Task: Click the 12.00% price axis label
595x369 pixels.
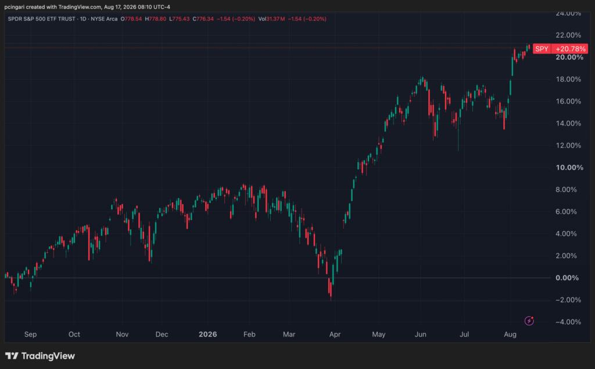Action: click(x=568, y=145)
